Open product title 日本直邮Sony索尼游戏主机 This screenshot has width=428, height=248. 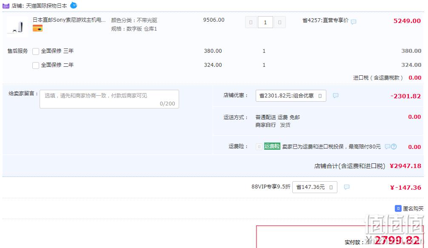tap(69, 20)
